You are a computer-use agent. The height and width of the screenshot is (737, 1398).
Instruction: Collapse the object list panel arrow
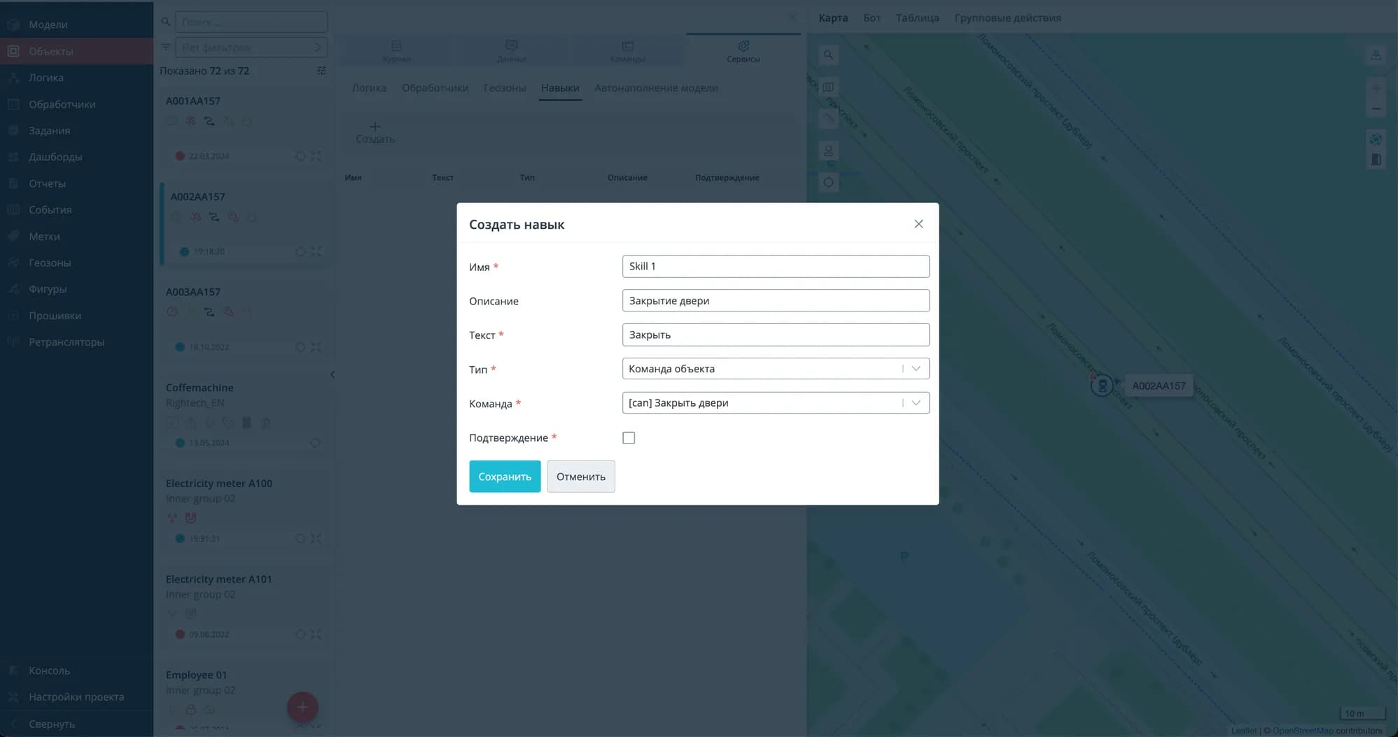[333, 374]
